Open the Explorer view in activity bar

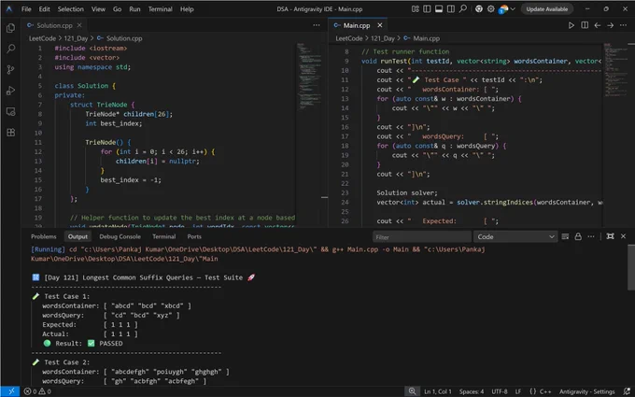click(11, 28)
